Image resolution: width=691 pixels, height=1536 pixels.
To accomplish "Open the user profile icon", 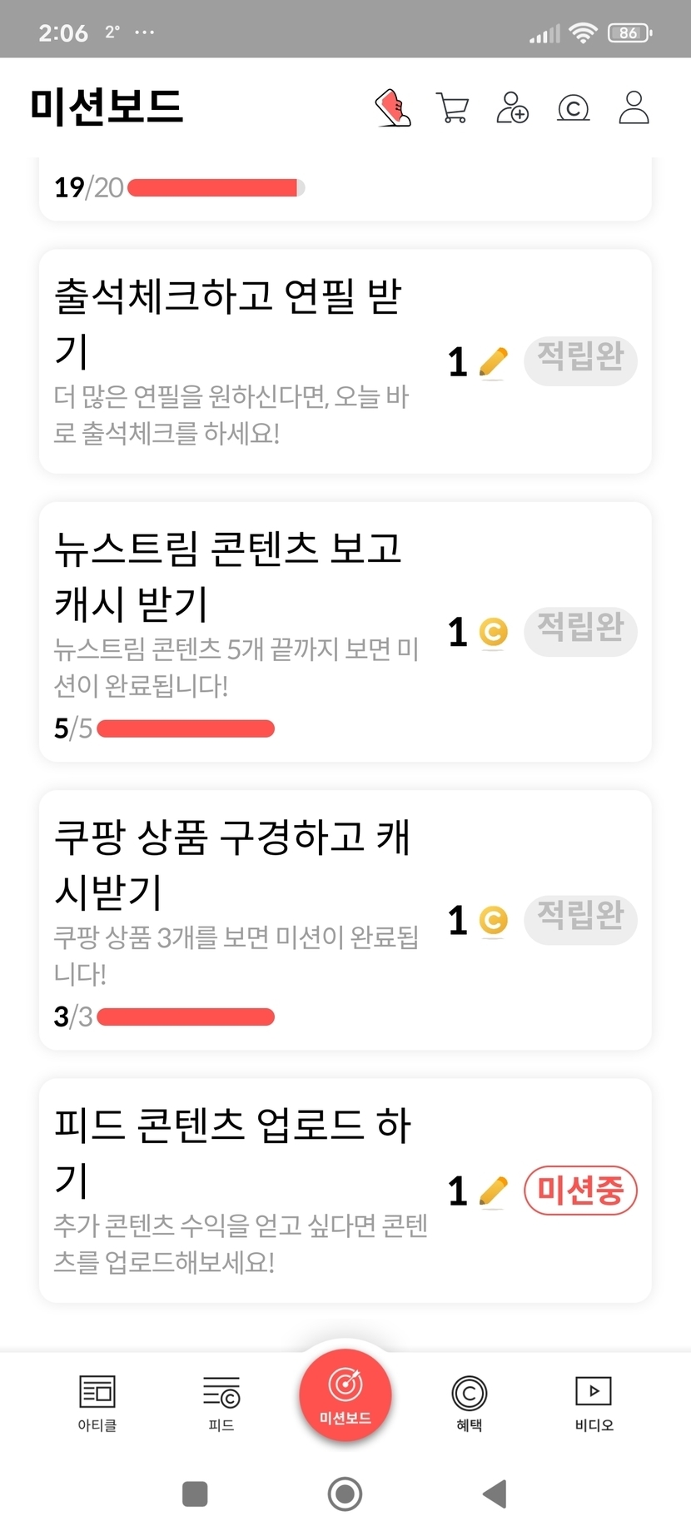I will [x=634, y=108].
